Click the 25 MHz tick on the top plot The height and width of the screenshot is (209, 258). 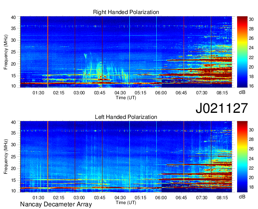click(14, 52)
